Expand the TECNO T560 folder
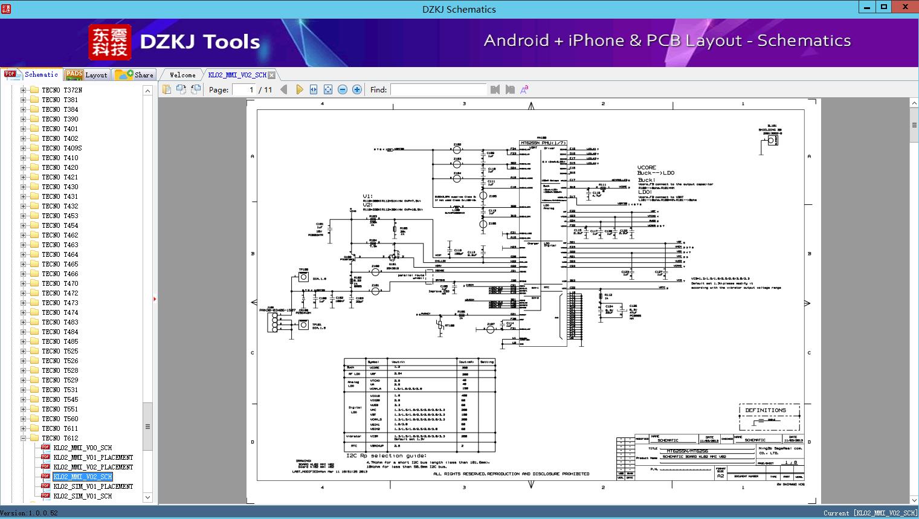Viewport: 919px width, 519px height. 23,419
